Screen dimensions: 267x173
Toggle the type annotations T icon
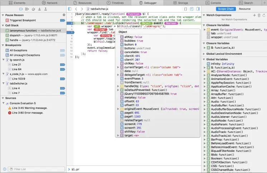coord(192,9)
